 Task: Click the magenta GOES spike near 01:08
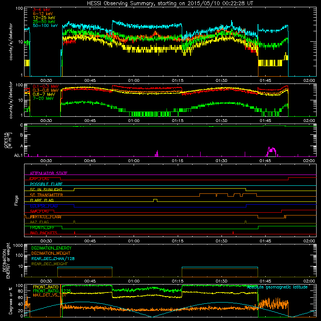click(157, 154)
